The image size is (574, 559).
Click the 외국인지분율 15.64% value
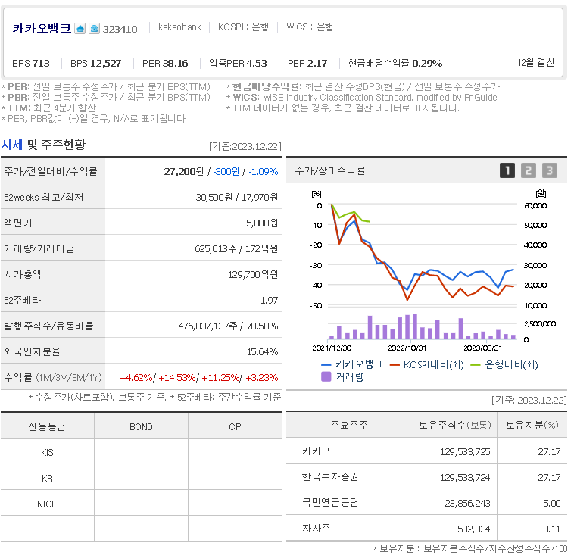(262, 352)
